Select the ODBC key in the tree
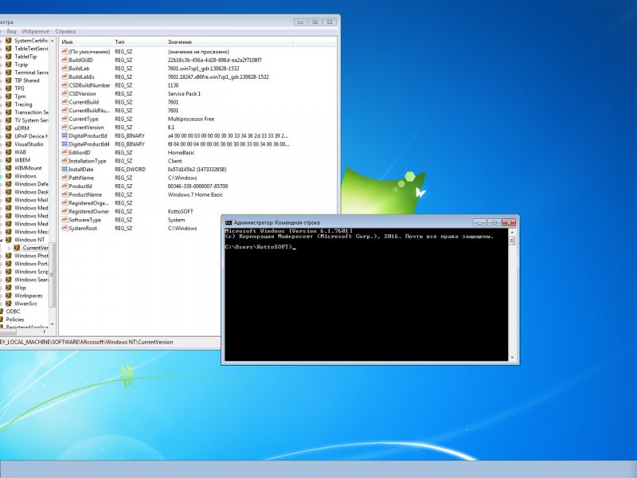This screenshot has height=478, width=637. click(x=13, y=311)
